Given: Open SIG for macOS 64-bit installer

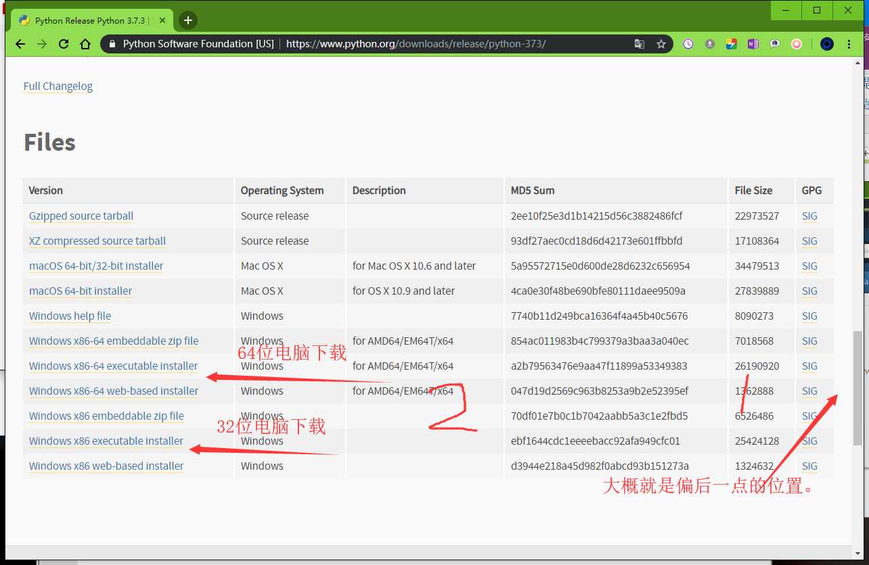Looking at the screenshot, I should click(x=809, y=291).
